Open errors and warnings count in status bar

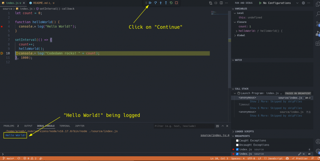pyautogui.click(x=30, y=158)
